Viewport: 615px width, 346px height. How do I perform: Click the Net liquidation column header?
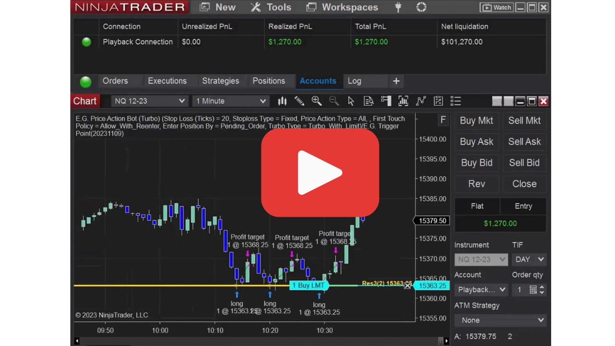click(465, 26)
